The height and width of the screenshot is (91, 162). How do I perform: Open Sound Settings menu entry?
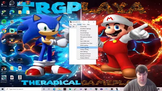point(87,33)
